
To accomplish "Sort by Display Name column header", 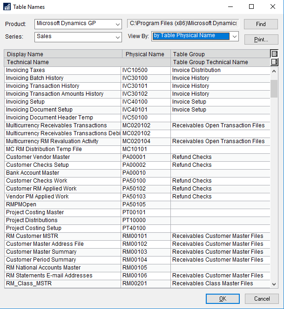I will pos(63,54).
